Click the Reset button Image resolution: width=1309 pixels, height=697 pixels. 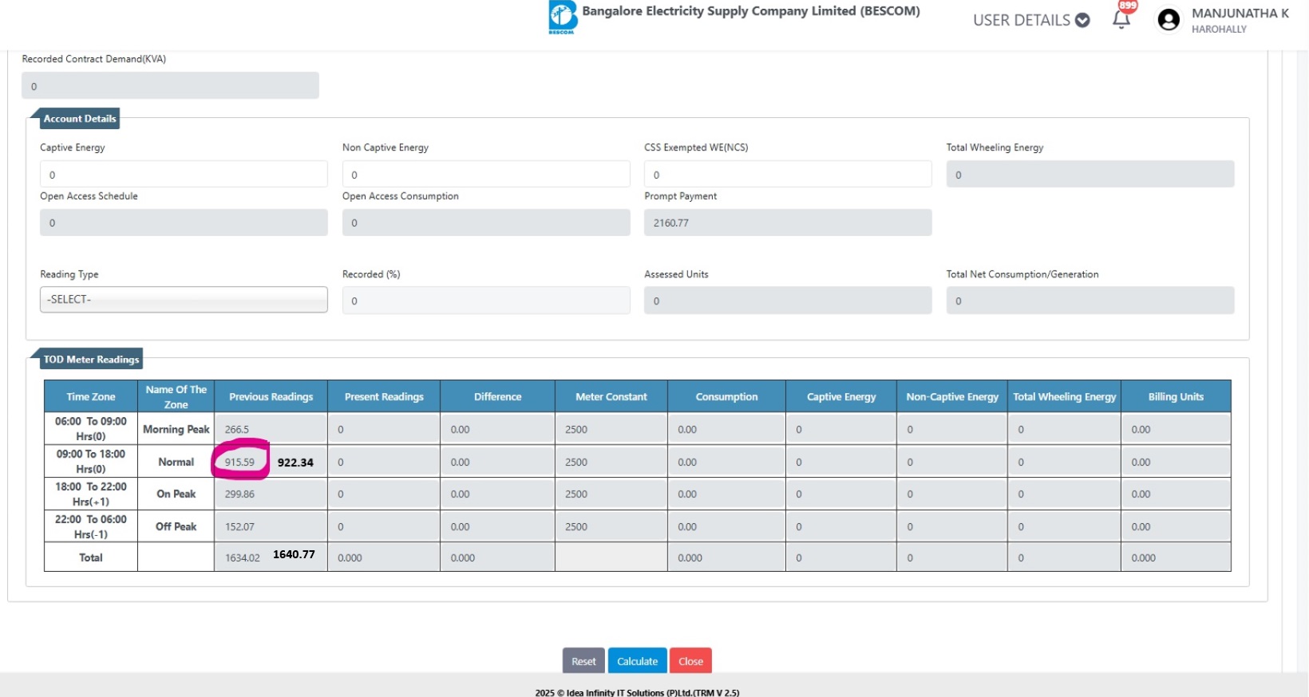583,661
